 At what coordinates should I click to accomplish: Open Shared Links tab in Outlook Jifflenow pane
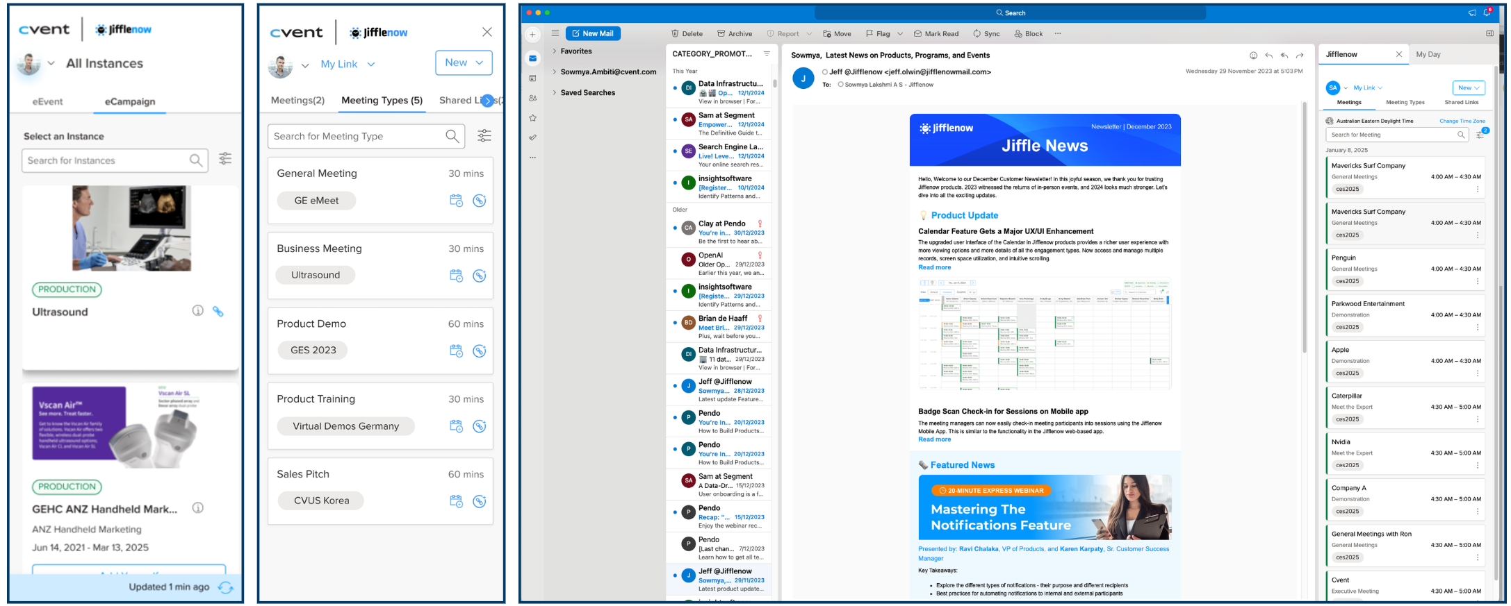coord(1462,102)
